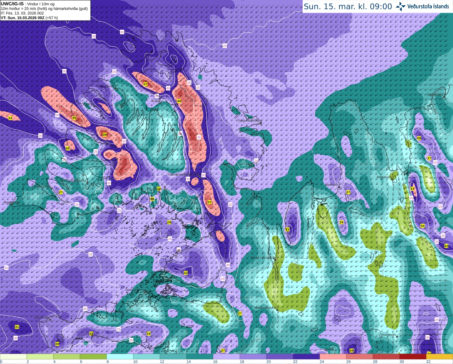Click the Bergstaðir station label
Image resolution: width=453 pixels, height=364 pixels.
coord(384,177)
